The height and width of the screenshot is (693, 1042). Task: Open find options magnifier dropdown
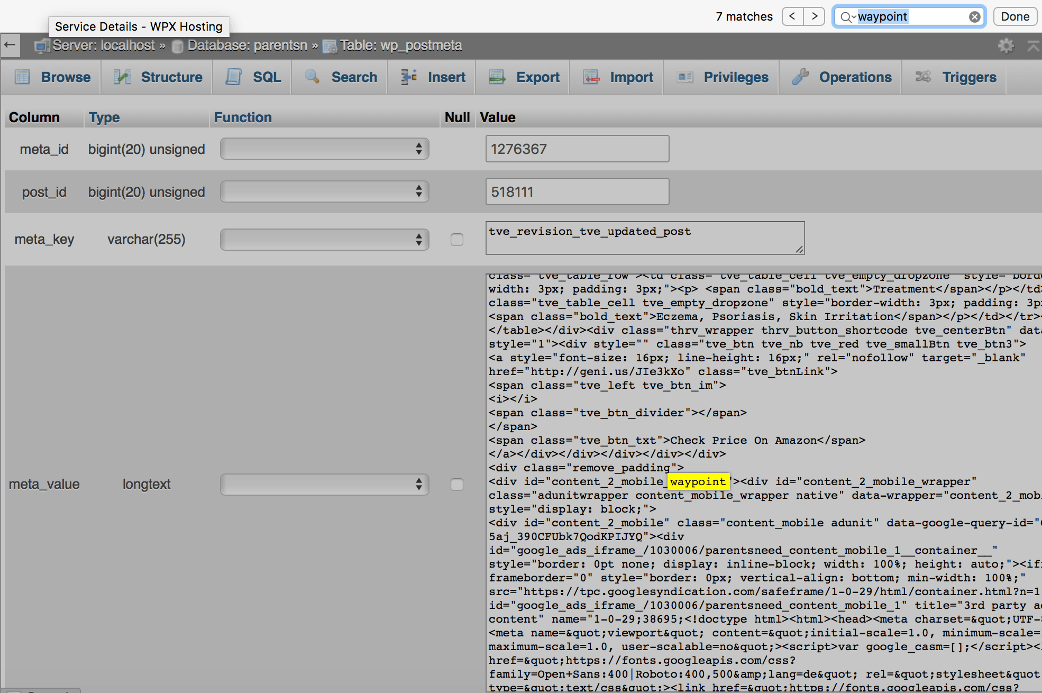[x=848, y=17]
